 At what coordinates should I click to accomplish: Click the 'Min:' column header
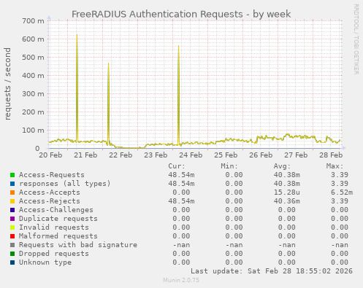click(229, 166)
